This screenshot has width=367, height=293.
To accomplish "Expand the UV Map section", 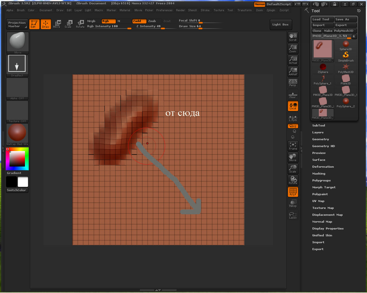I will tap(318, 201).
